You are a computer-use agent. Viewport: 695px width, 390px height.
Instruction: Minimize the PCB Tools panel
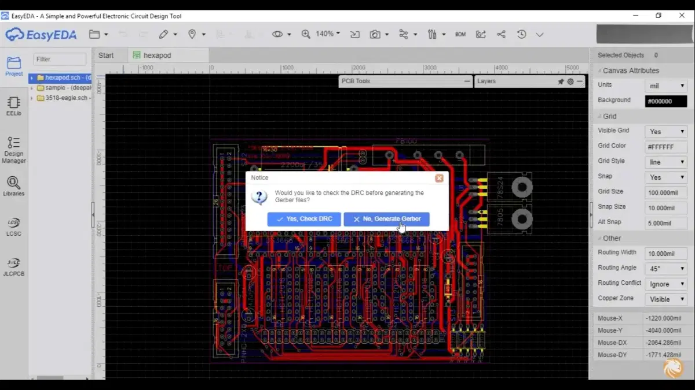(x=467, y=81)
